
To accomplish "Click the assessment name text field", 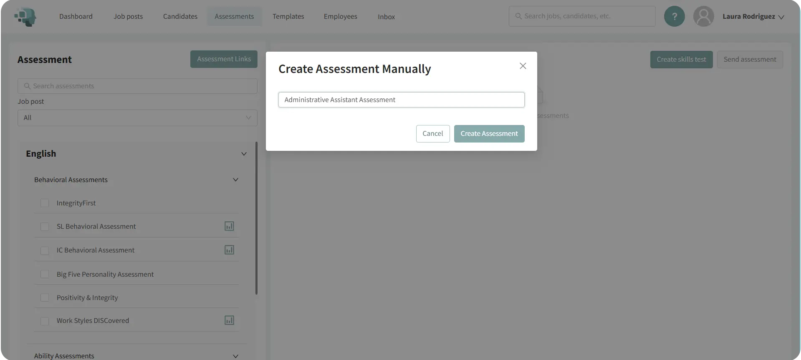I will coord(401,100).
